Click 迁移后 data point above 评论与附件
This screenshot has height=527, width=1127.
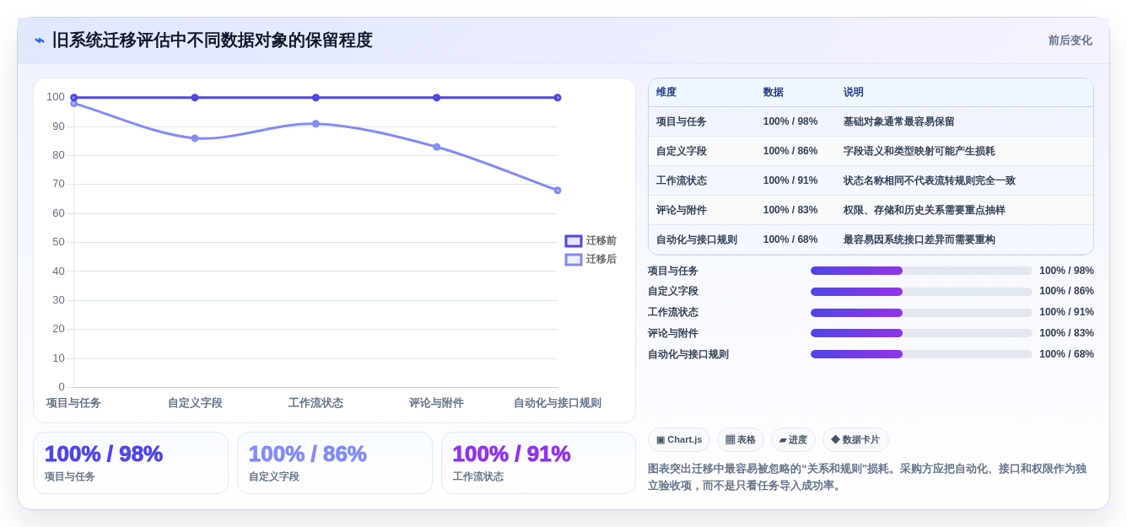click(x=437, y=147)
